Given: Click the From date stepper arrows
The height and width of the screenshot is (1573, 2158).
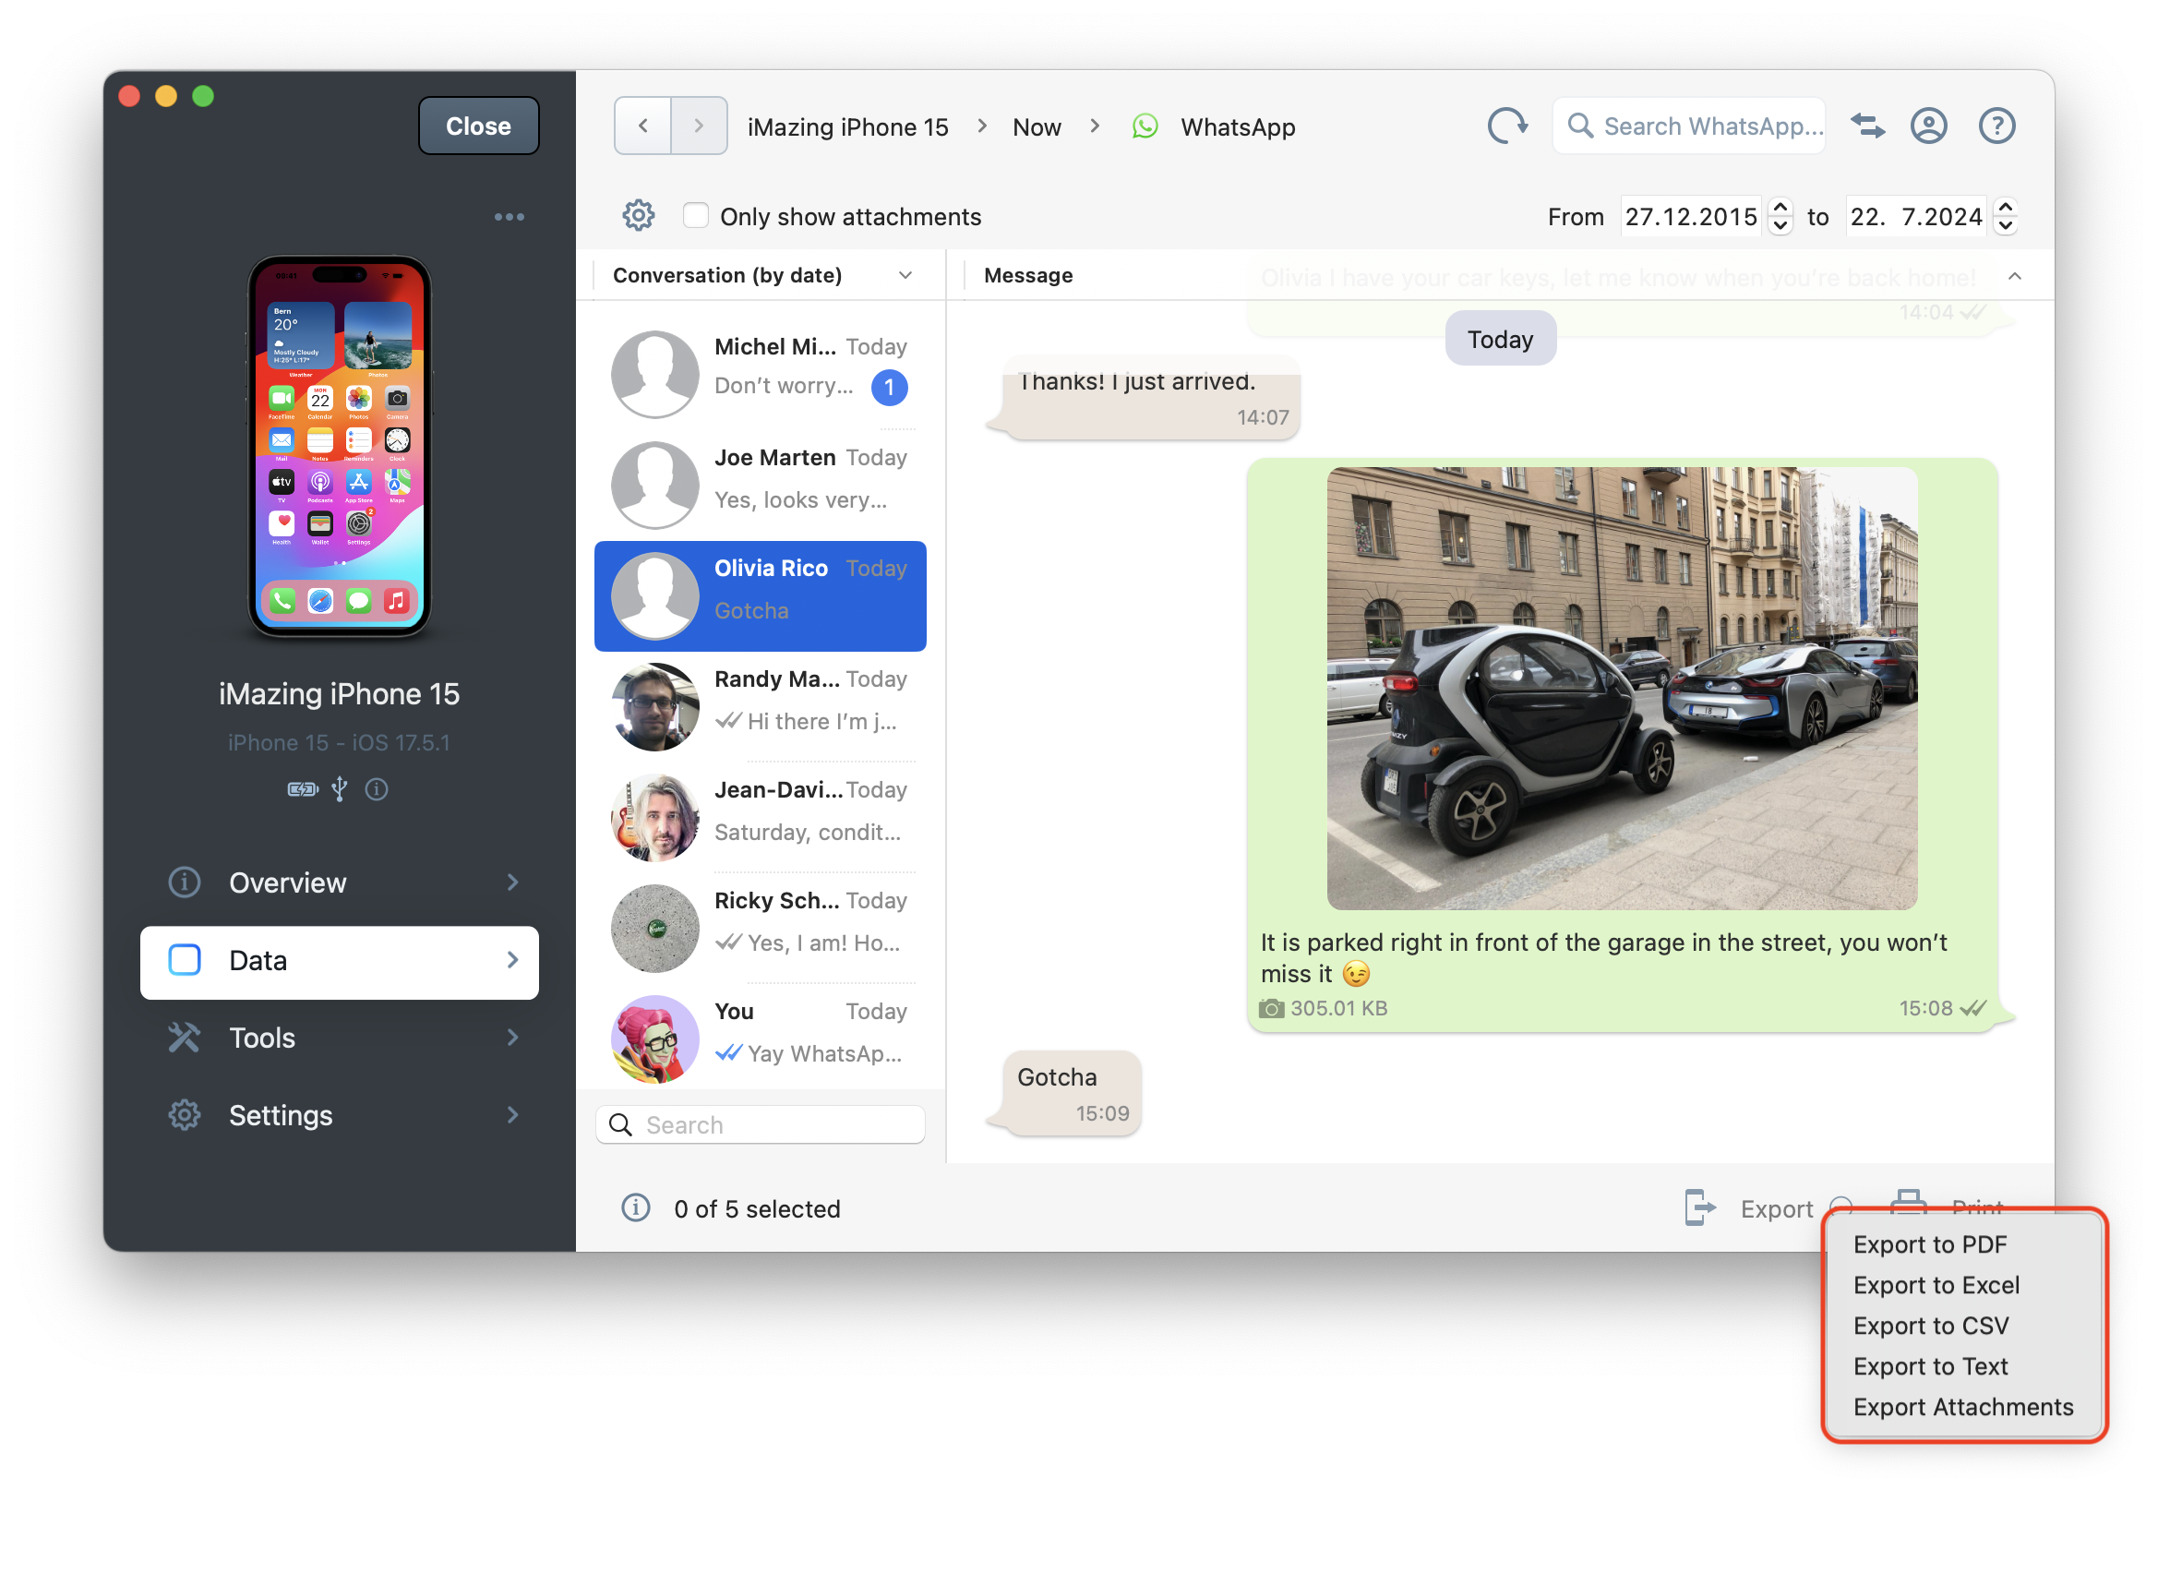Looking at the screenshot, I should tap(1780, 216).
